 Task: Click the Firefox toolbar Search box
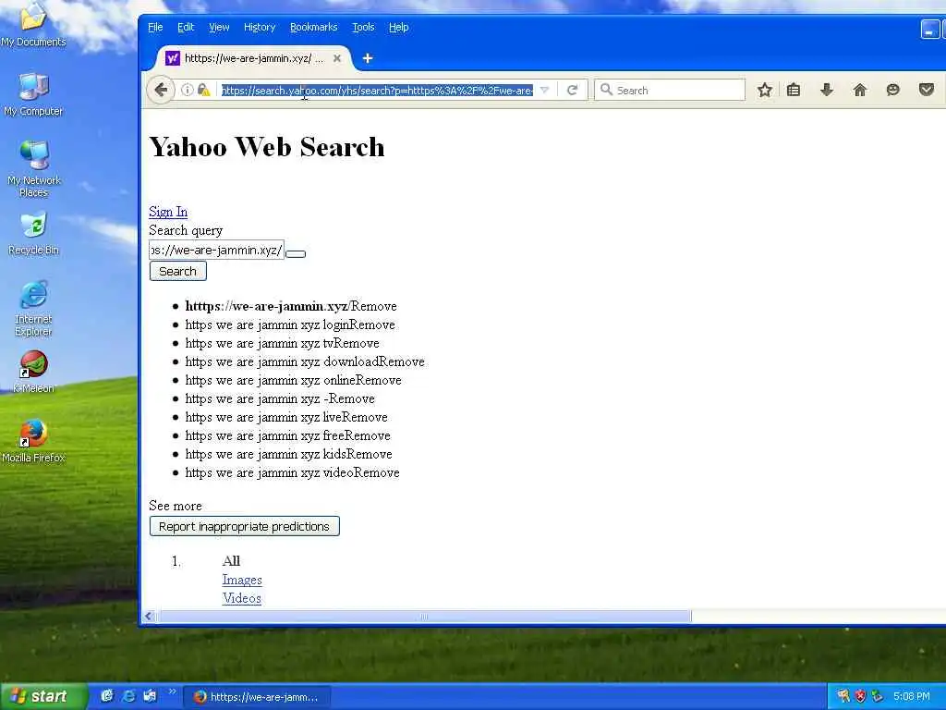(x=670, y=90)
